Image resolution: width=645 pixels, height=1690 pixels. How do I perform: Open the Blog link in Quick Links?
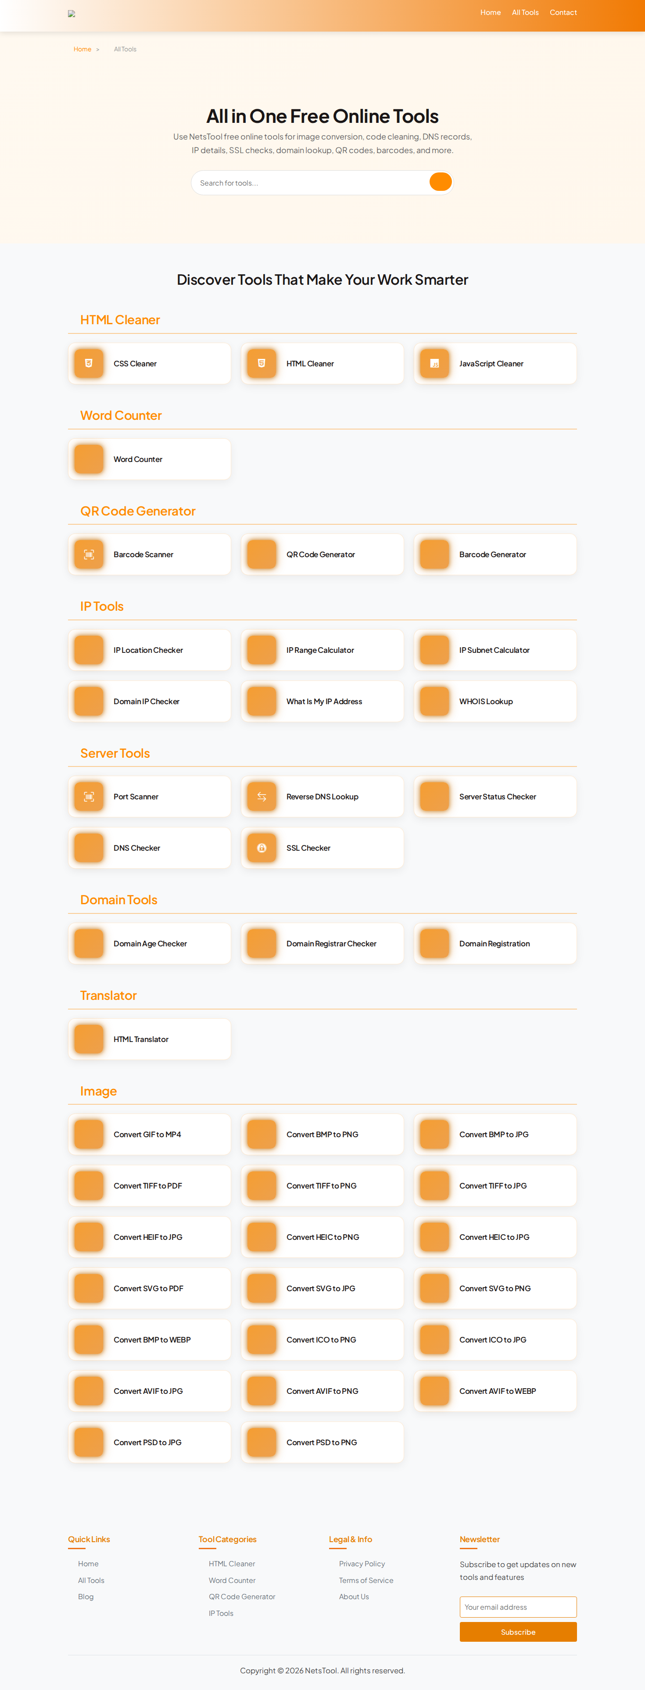click(86, 1596)
